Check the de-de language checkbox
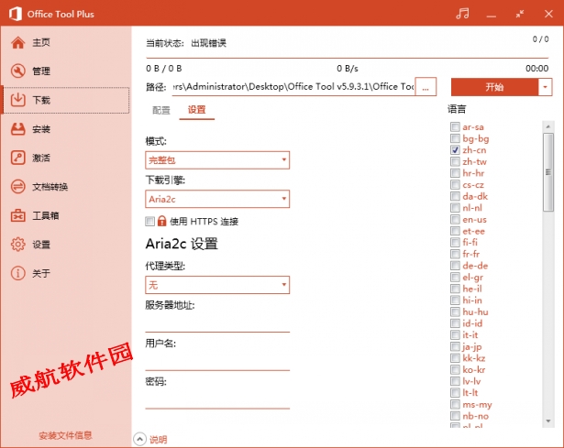Image resolution: width=564 pixels, height=448 pixels. coord(455,266)
